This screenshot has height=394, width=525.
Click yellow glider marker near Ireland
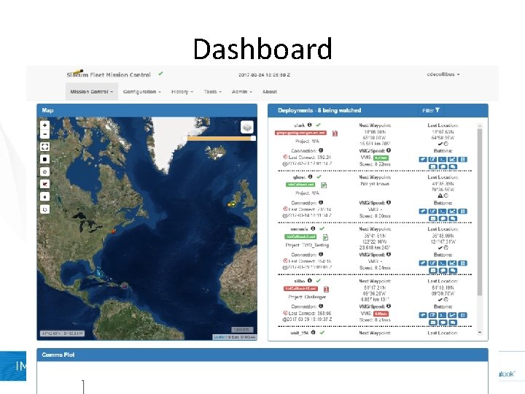click(233, 204)
